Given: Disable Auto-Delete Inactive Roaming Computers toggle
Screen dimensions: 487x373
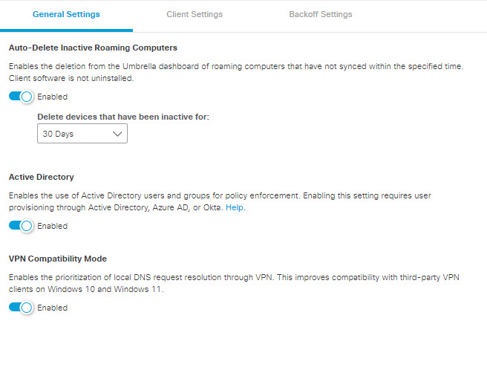Looking at the screenshot, I should pyautogui.click(x=22, y=97).
